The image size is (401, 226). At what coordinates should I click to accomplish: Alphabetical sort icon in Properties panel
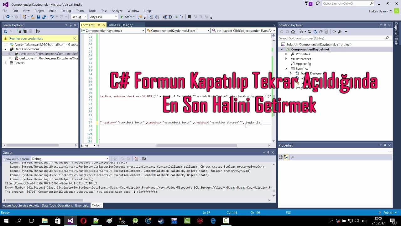[286, 157]
